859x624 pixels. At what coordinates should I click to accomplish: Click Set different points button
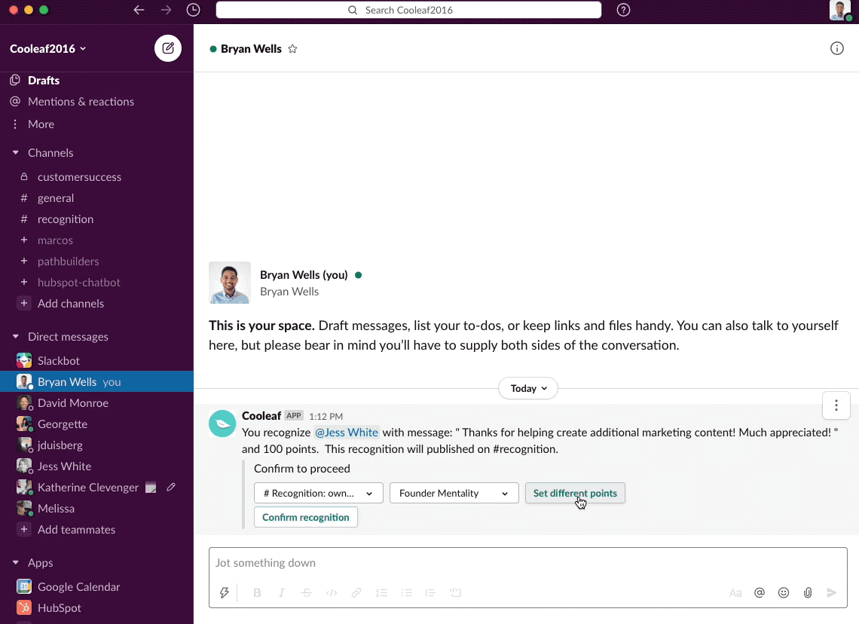tap(575, 493)
